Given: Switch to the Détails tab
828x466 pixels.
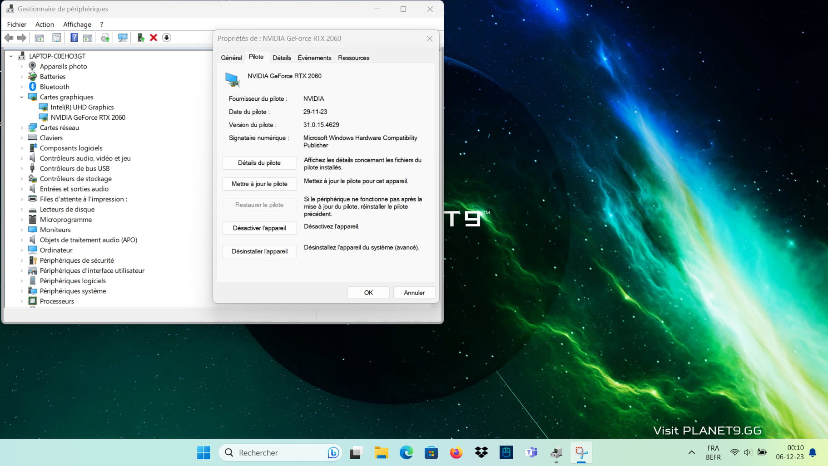Looking at the screenshot, I should point(282,58).
